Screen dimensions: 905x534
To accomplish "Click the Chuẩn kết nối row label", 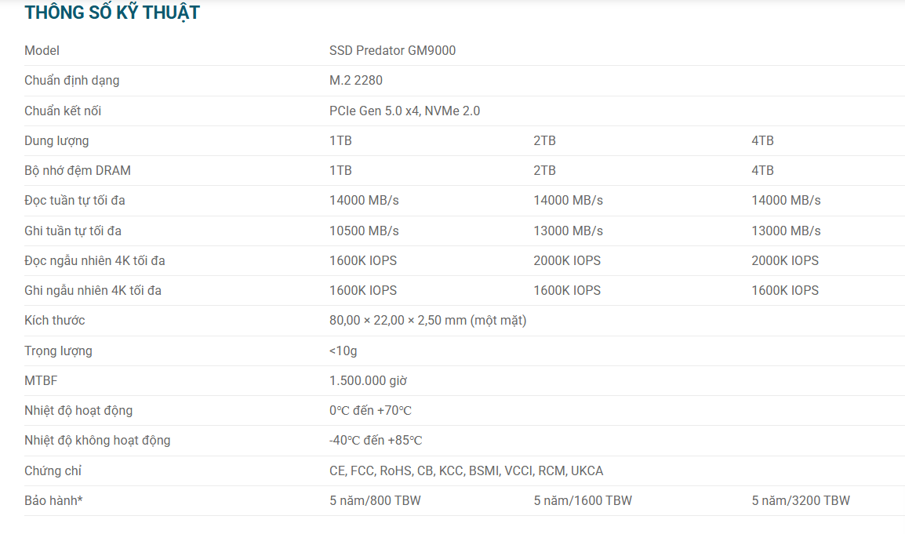I will [x=63, y=111].
